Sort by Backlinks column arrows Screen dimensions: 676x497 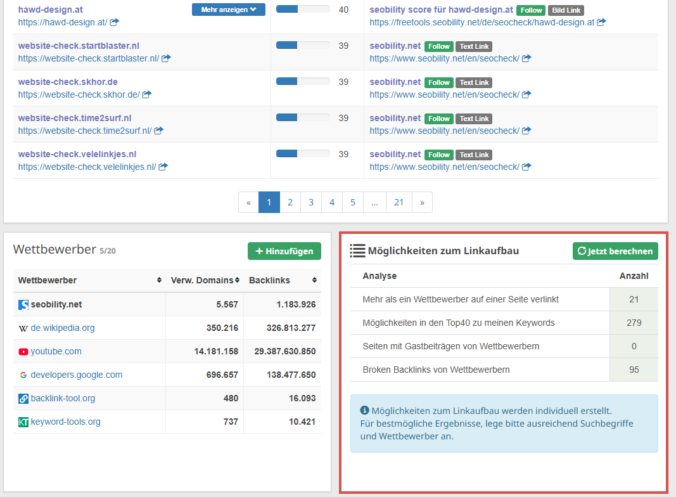coord(315,280)
